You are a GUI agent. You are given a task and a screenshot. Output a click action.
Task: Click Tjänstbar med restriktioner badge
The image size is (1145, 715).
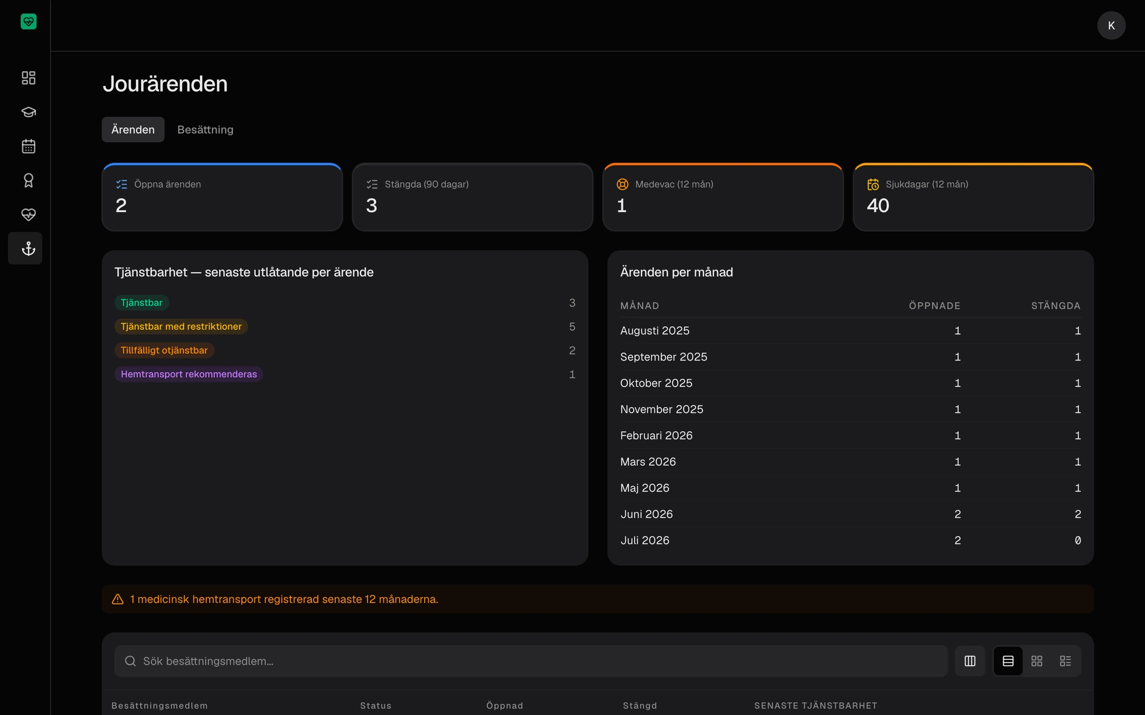[x=181, y=326]
